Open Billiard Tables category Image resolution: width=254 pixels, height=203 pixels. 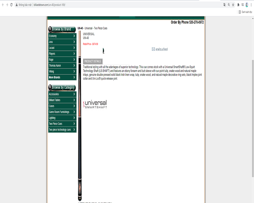click(62, 100)
